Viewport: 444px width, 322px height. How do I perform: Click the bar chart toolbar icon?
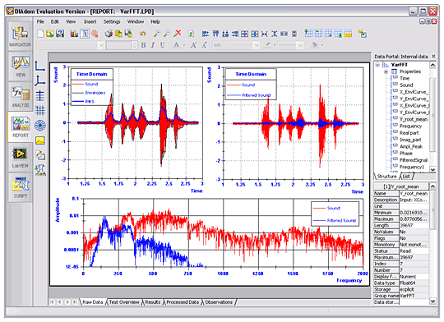coord(74,34)
